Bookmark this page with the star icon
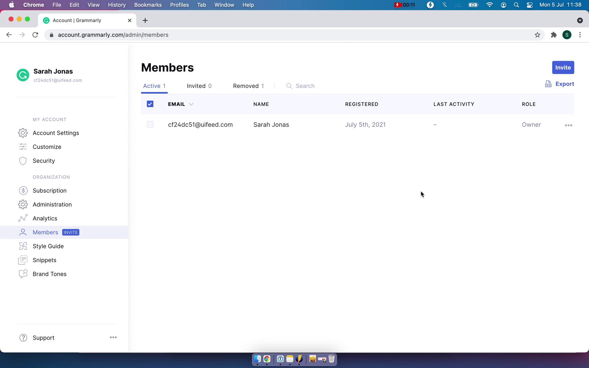Viewport: 589px width, 368px height. click(537, 35)
